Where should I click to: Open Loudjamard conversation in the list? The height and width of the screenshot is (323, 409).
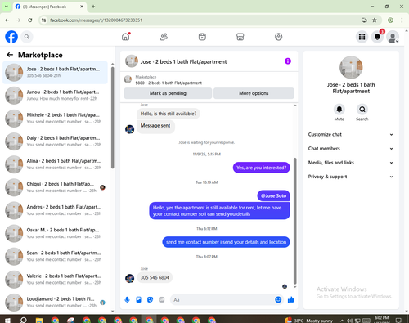tap(55, 303)
